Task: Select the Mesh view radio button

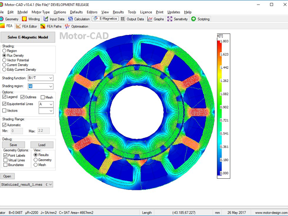Action: 36,165
